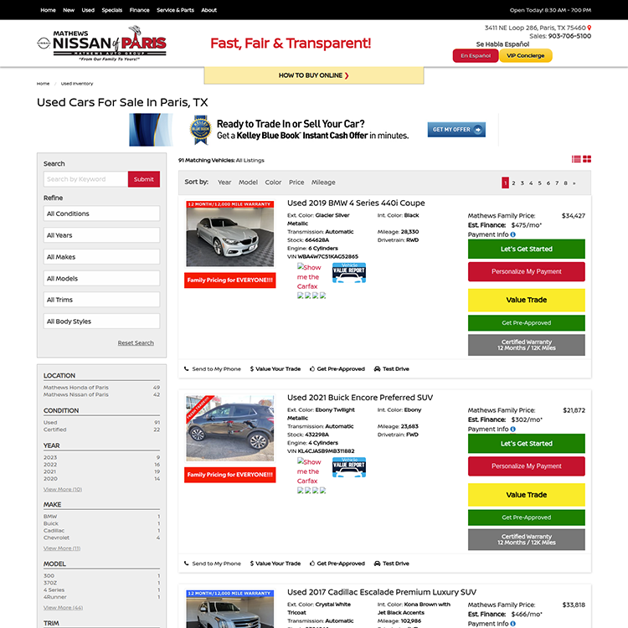Show Carfax for the BMW 4 Series
Image resolution: width=628 pixels, height=628 pixels.
click(x=309, y=276)
